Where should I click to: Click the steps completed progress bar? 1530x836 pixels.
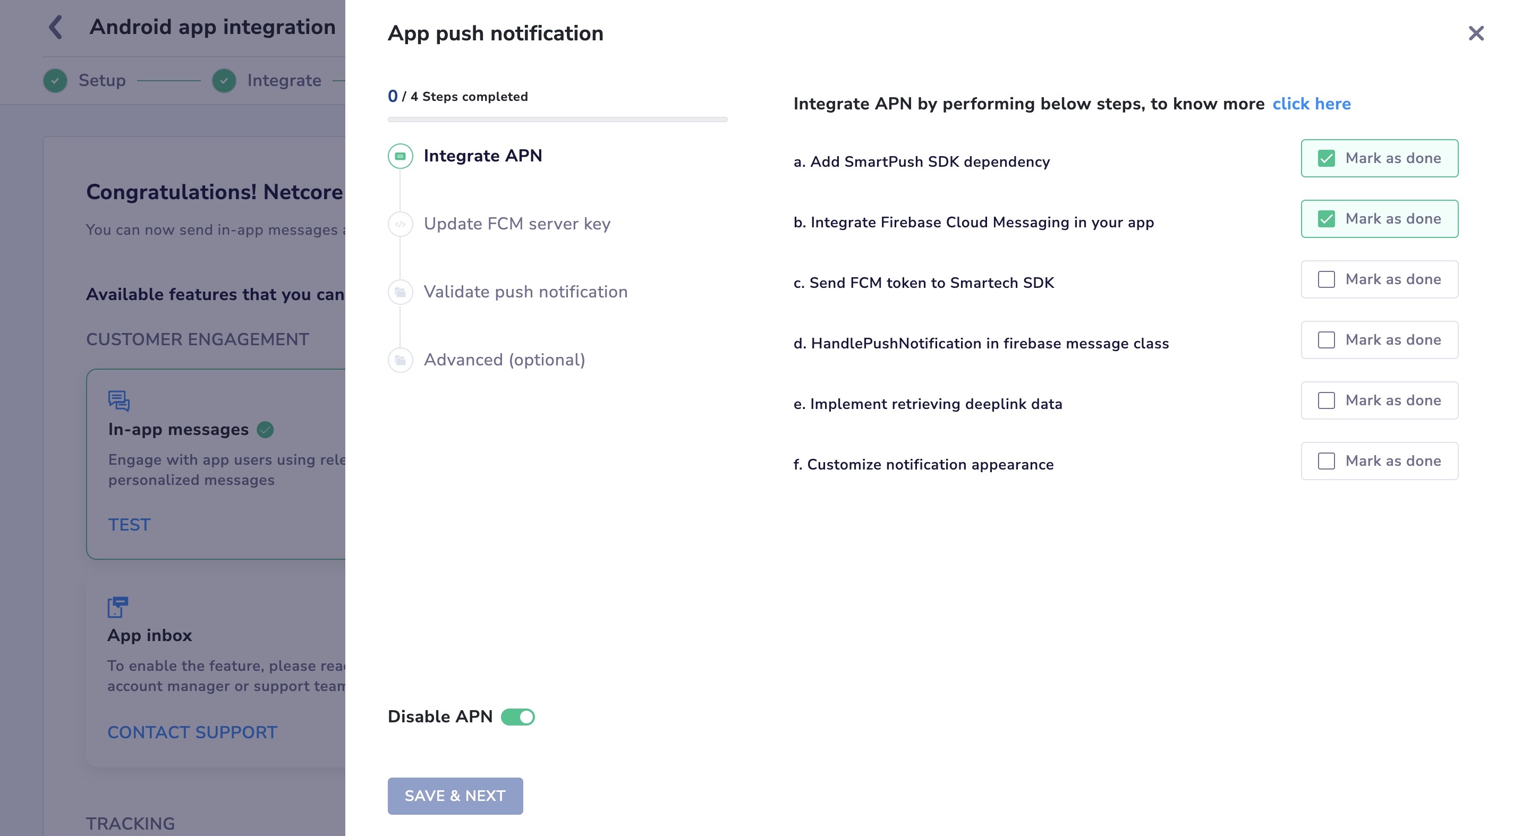point(557,120)
